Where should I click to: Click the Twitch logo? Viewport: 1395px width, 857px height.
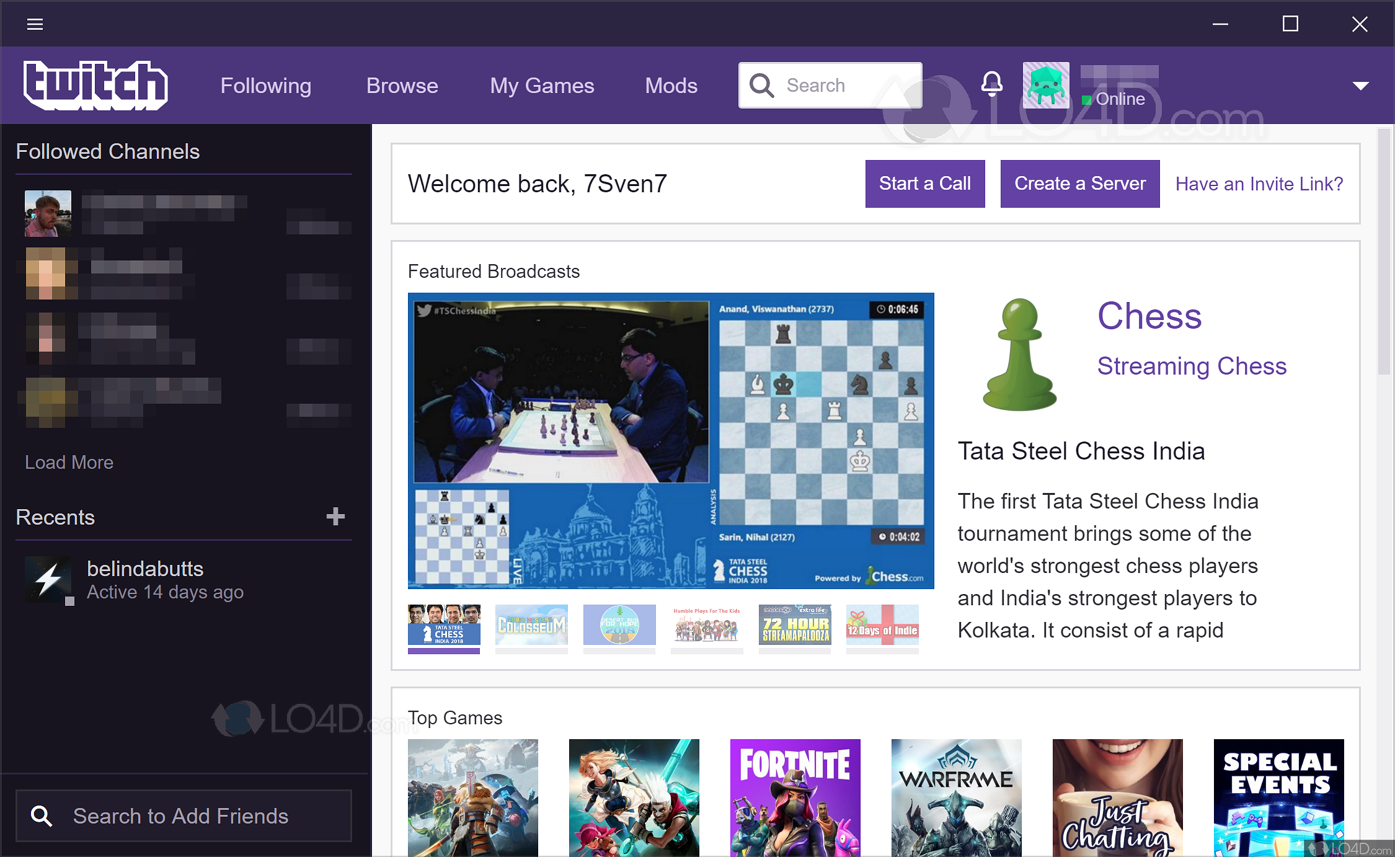95,86
